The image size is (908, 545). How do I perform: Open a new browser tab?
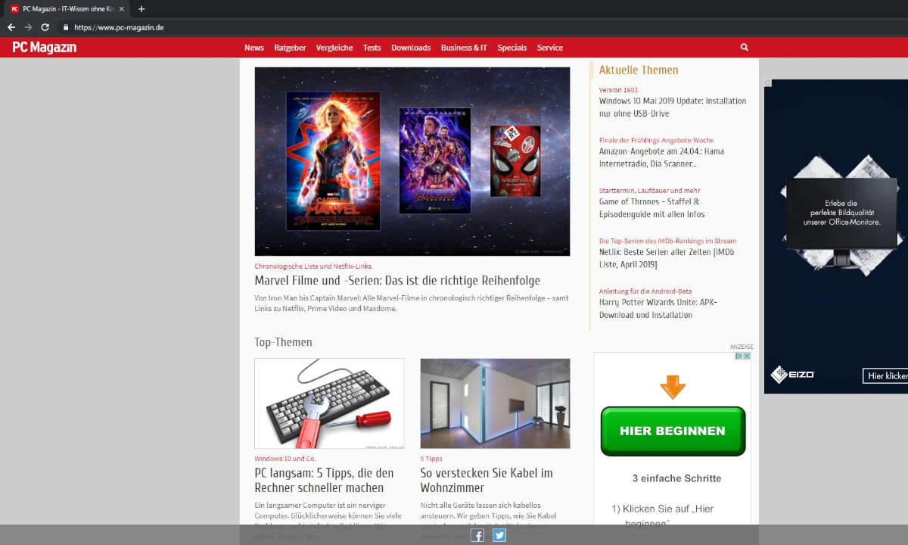tap(141, 9)
